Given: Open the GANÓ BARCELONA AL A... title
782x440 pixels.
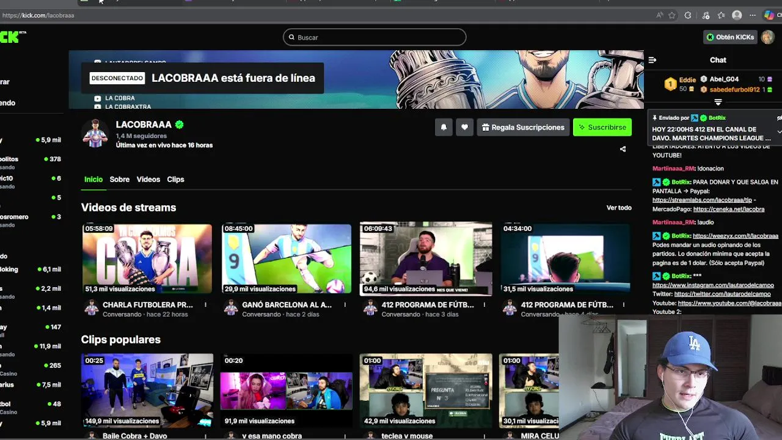Looking at the screenshot, I should (287, 305).
